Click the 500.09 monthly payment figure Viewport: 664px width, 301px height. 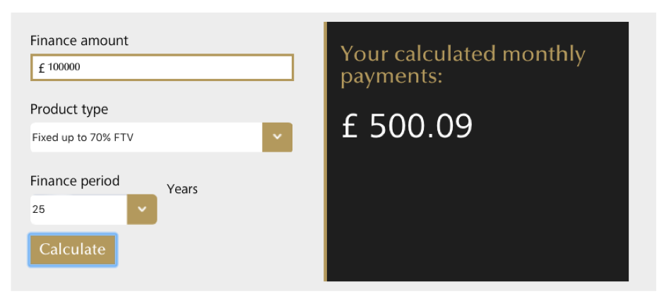click(x=421, y=126)
